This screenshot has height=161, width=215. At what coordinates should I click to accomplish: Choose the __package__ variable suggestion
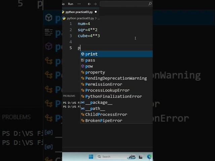(117, 102)
